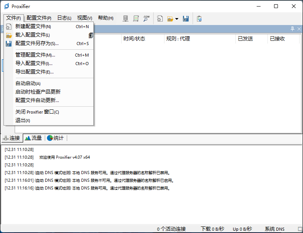Screen dimensions: 303x233
Task: Toggle 启动时检查产品更新 option
Action: (38, 92)
